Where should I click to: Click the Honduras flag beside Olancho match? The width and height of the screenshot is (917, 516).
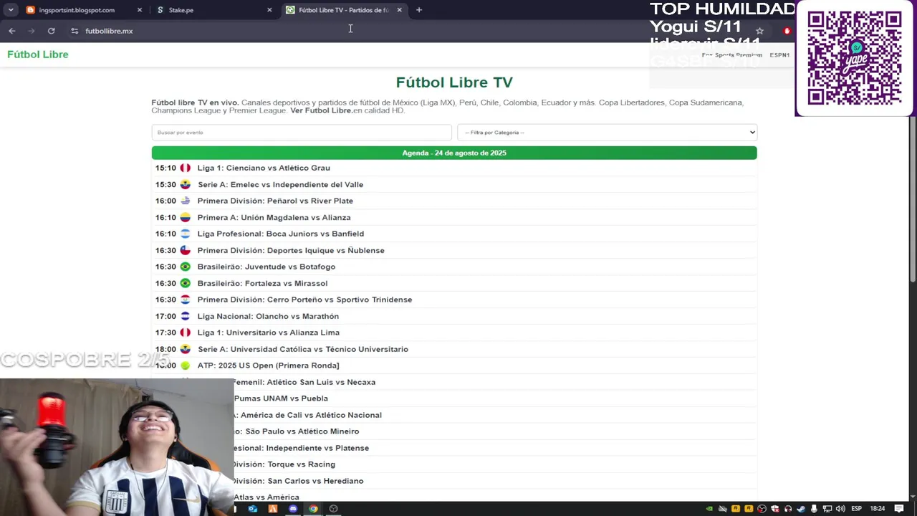point(186,316)
